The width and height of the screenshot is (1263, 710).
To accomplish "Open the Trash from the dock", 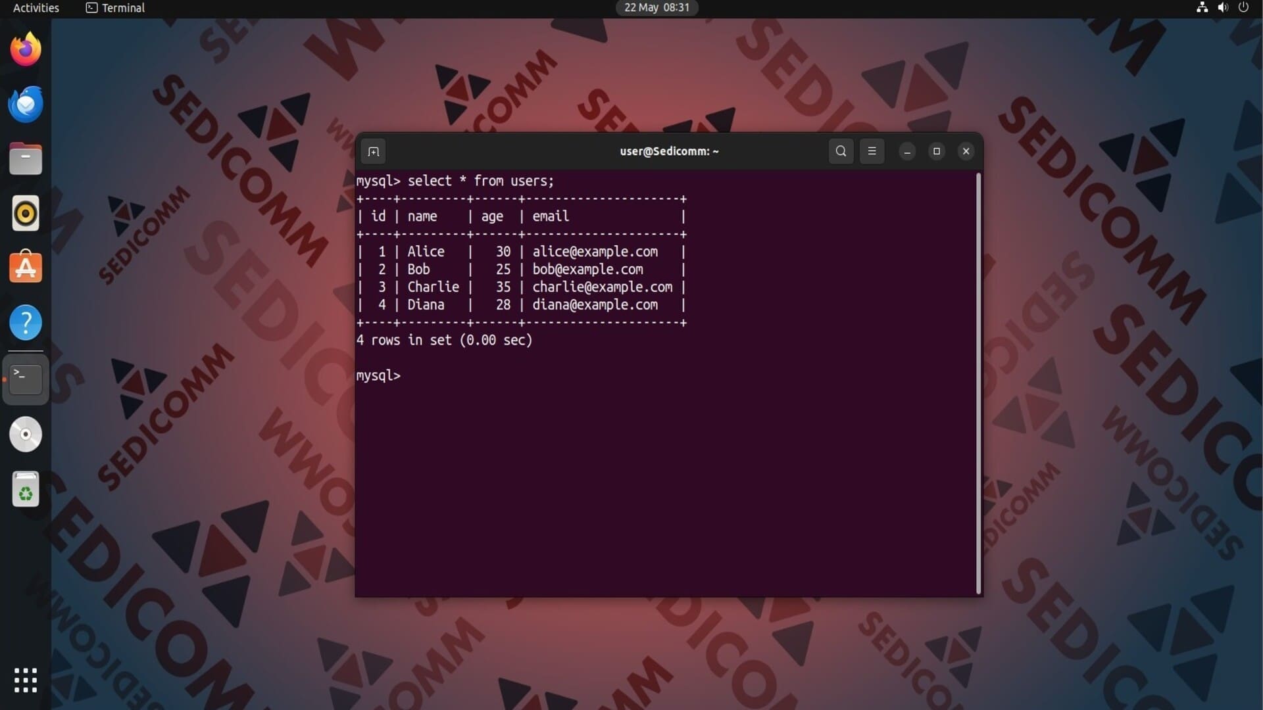I will (26, 489).
